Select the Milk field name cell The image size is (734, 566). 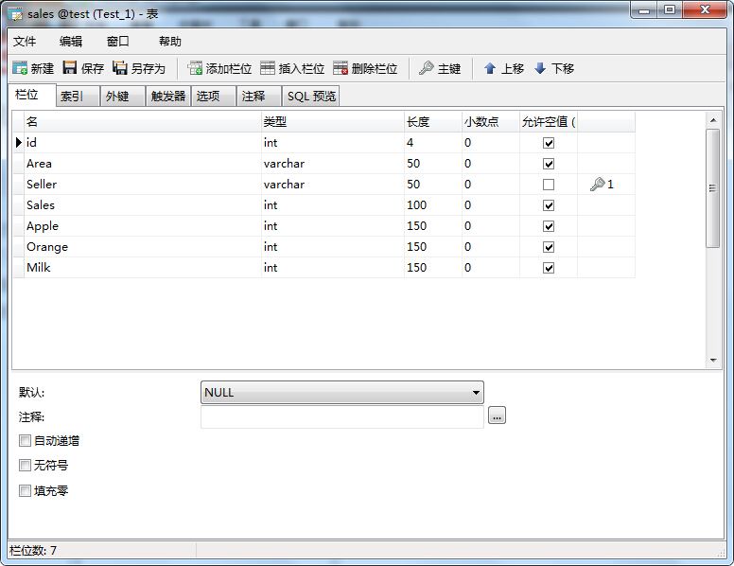tap(142, 268)
